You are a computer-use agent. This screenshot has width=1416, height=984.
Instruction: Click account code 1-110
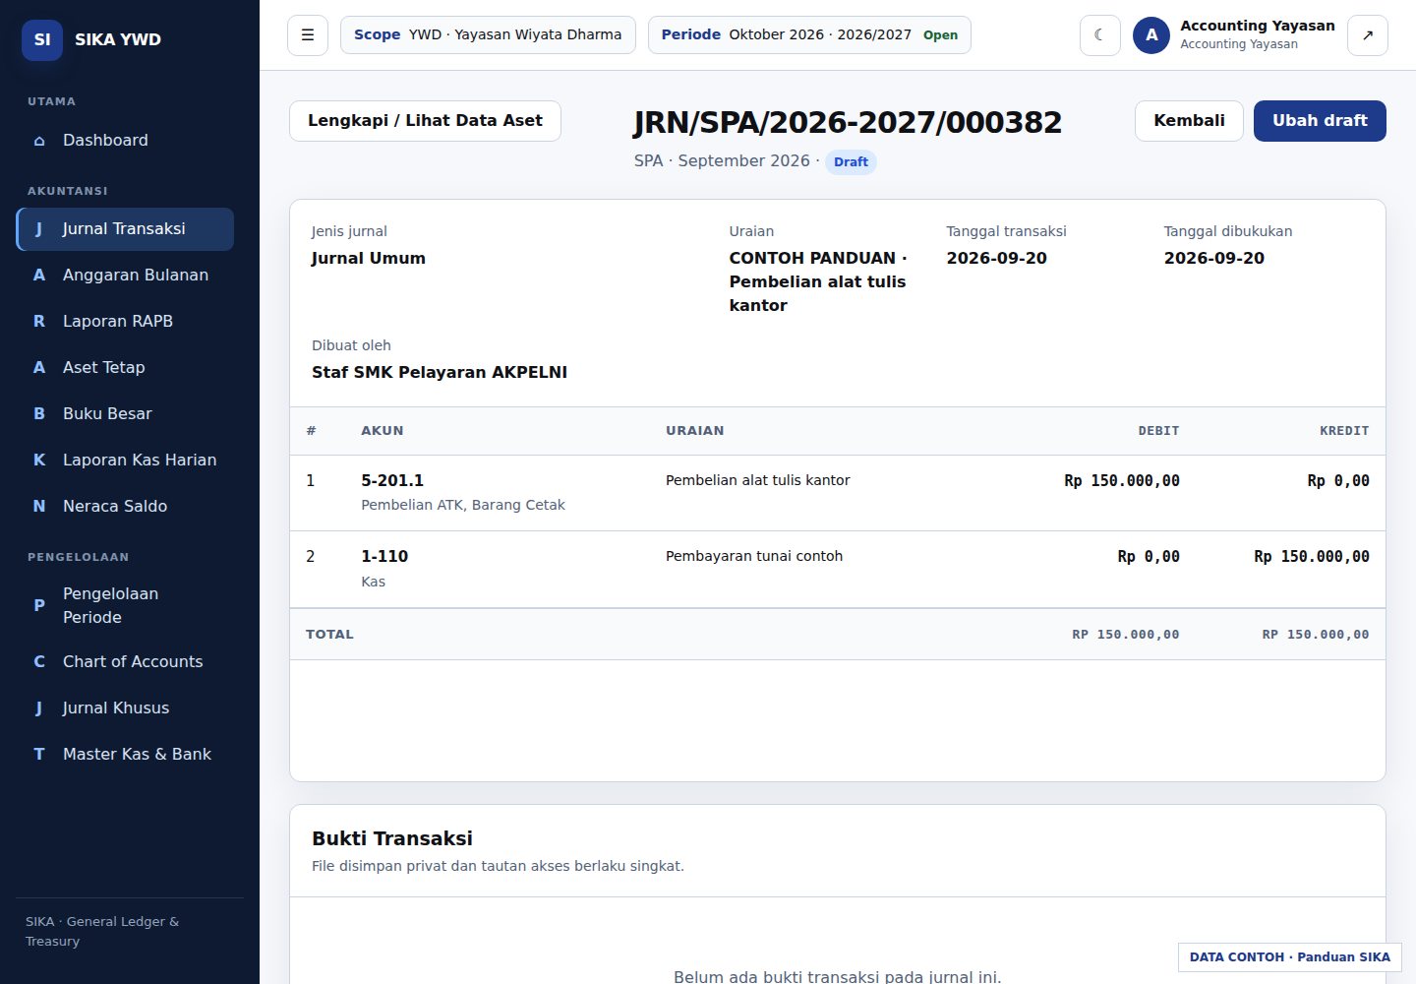coord(384,557)
